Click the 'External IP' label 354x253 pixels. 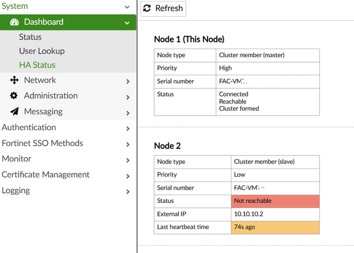(172, 214)
